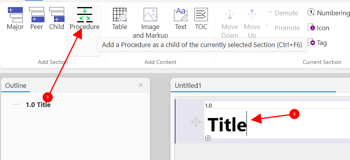This screenshot has height=160, width=350.
Task: Toggle section Numbering
Action: point(328,13)
